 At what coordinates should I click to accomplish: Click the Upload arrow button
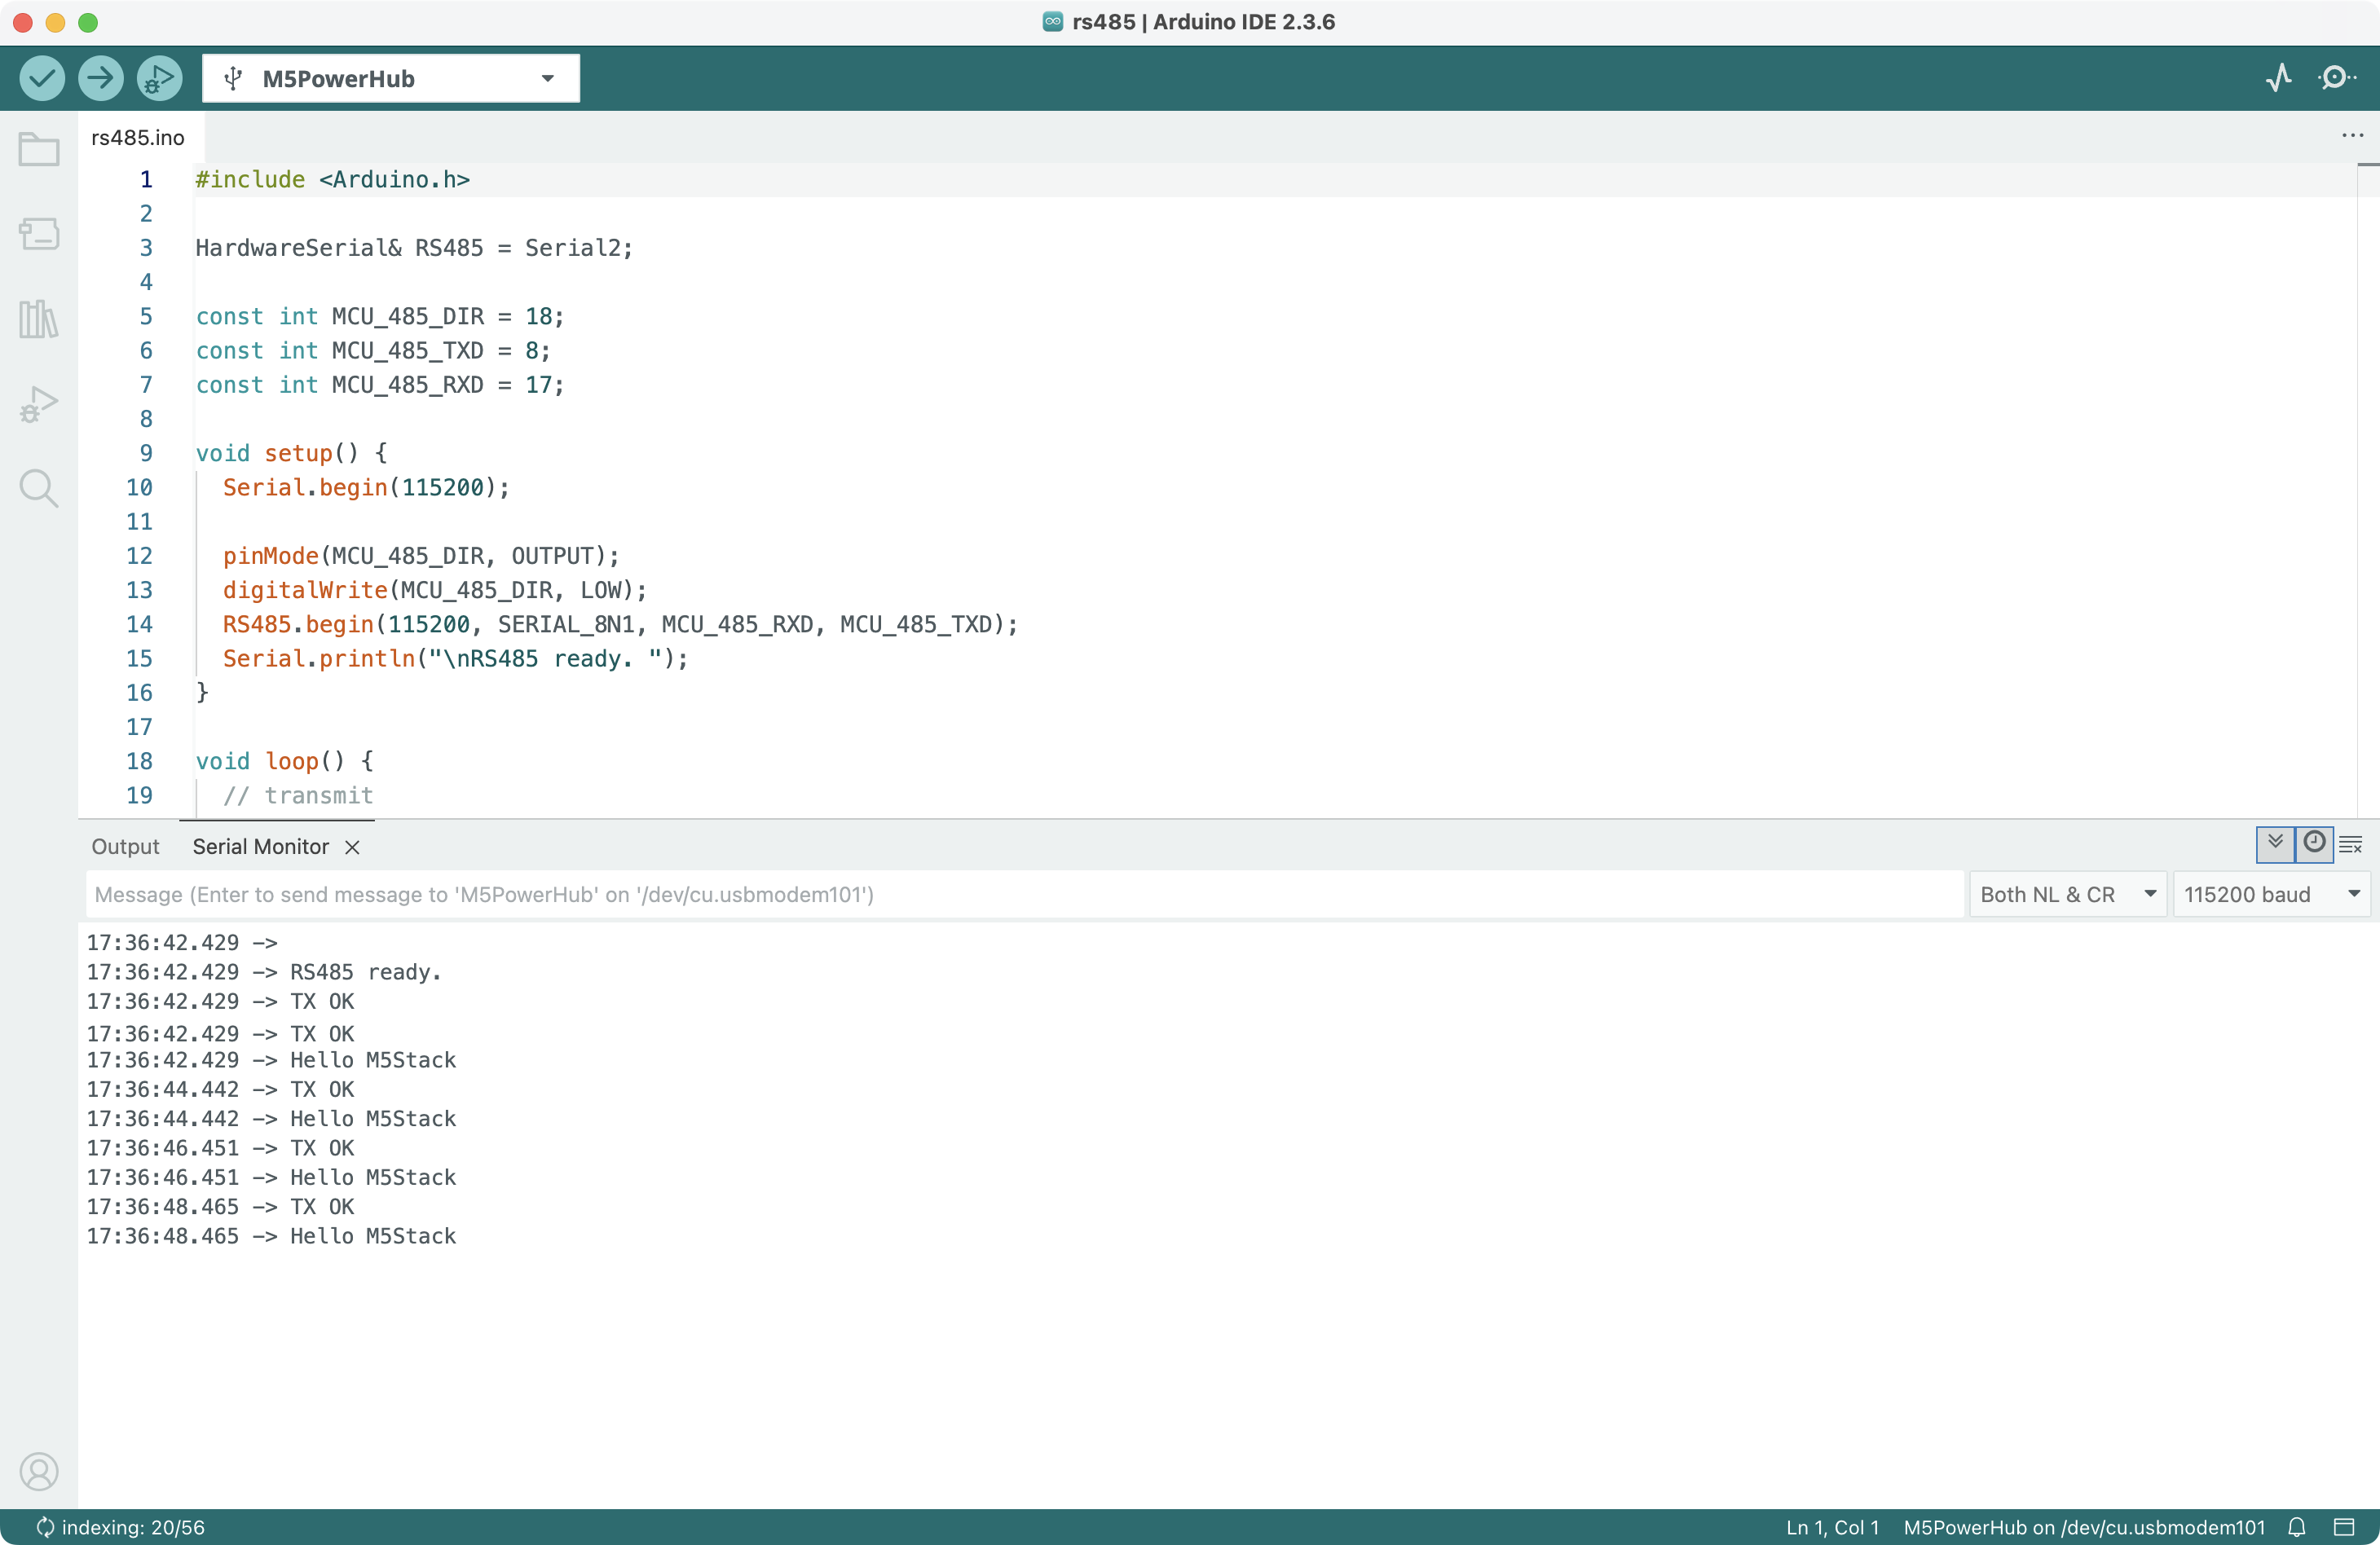(x=101, y=78)
